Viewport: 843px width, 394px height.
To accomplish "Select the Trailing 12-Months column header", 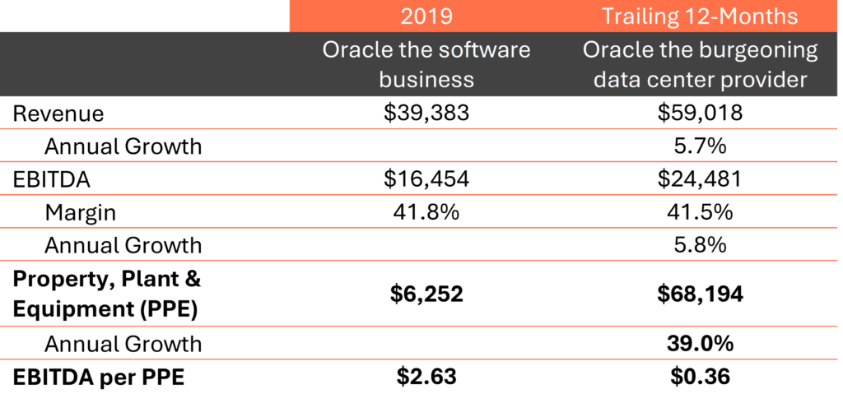I will [700, 16].
